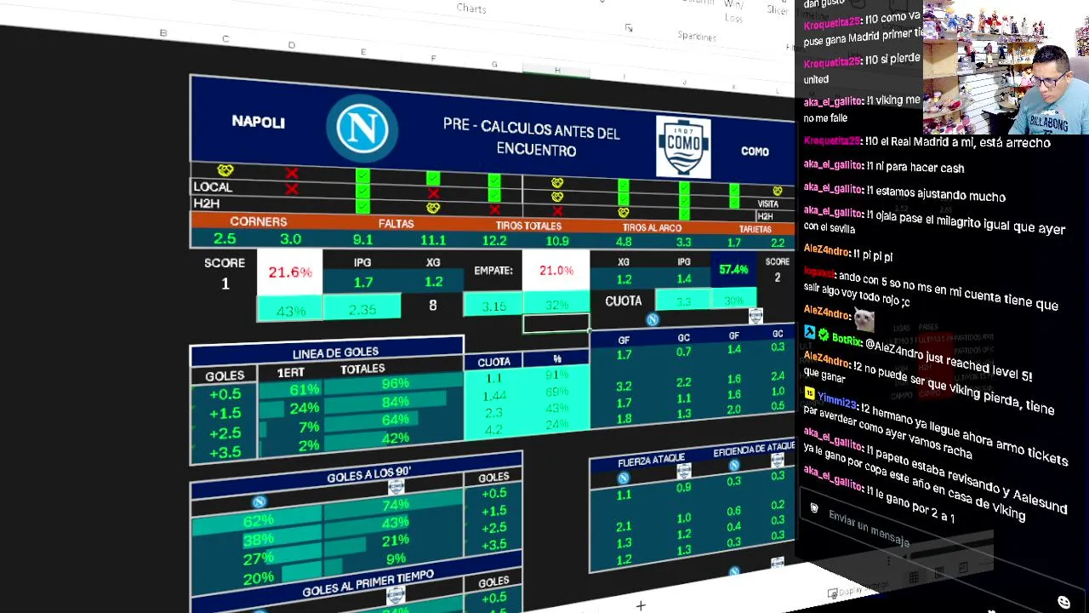Click the 1.44 cuota value
This screenshot has height=613, width=1089.
(x=494, y=396)
